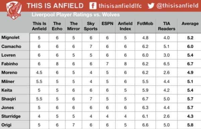Click the THIS IS ANFIELD title text
This screenshot has width=201, height=129.
(x=55, y=6)
